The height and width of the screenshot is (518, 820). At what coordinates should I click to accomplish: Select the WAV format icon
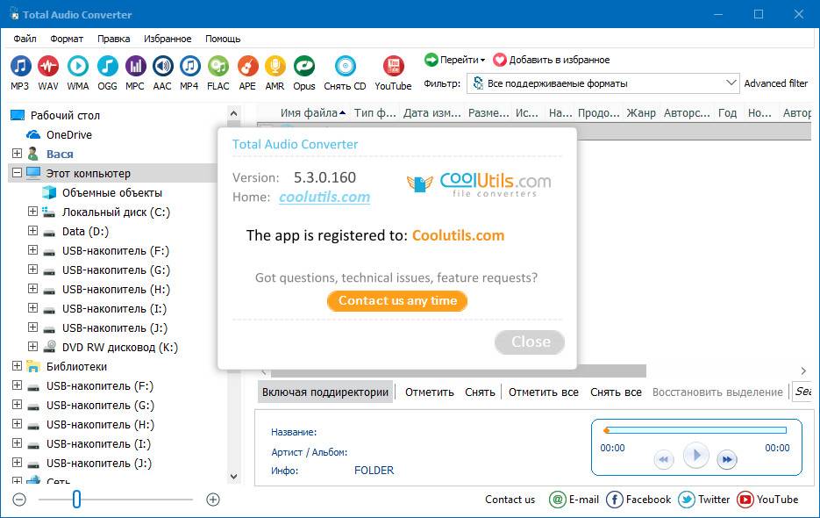tap(48, 67)
